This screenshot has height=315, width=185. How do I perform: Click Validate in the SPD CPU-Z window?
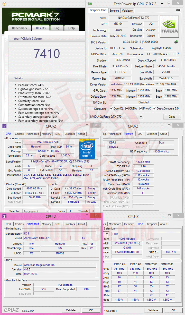pos(153,310)
